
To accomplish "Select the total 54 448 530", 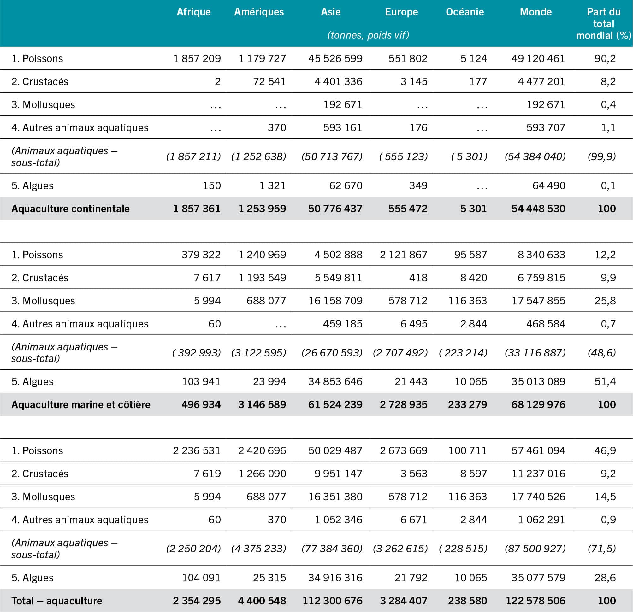I will coord(538,209).
